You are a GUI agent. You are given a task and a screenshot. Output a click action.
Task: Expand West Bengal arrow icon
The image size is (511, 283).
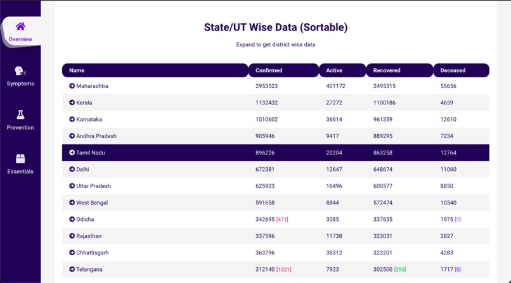coord(72,203)
